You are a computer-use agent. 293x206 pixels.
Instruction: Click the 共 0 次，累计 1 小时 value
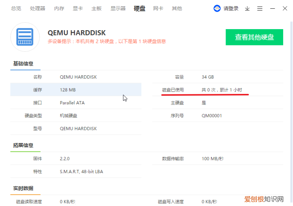click(x=221, y=90)
